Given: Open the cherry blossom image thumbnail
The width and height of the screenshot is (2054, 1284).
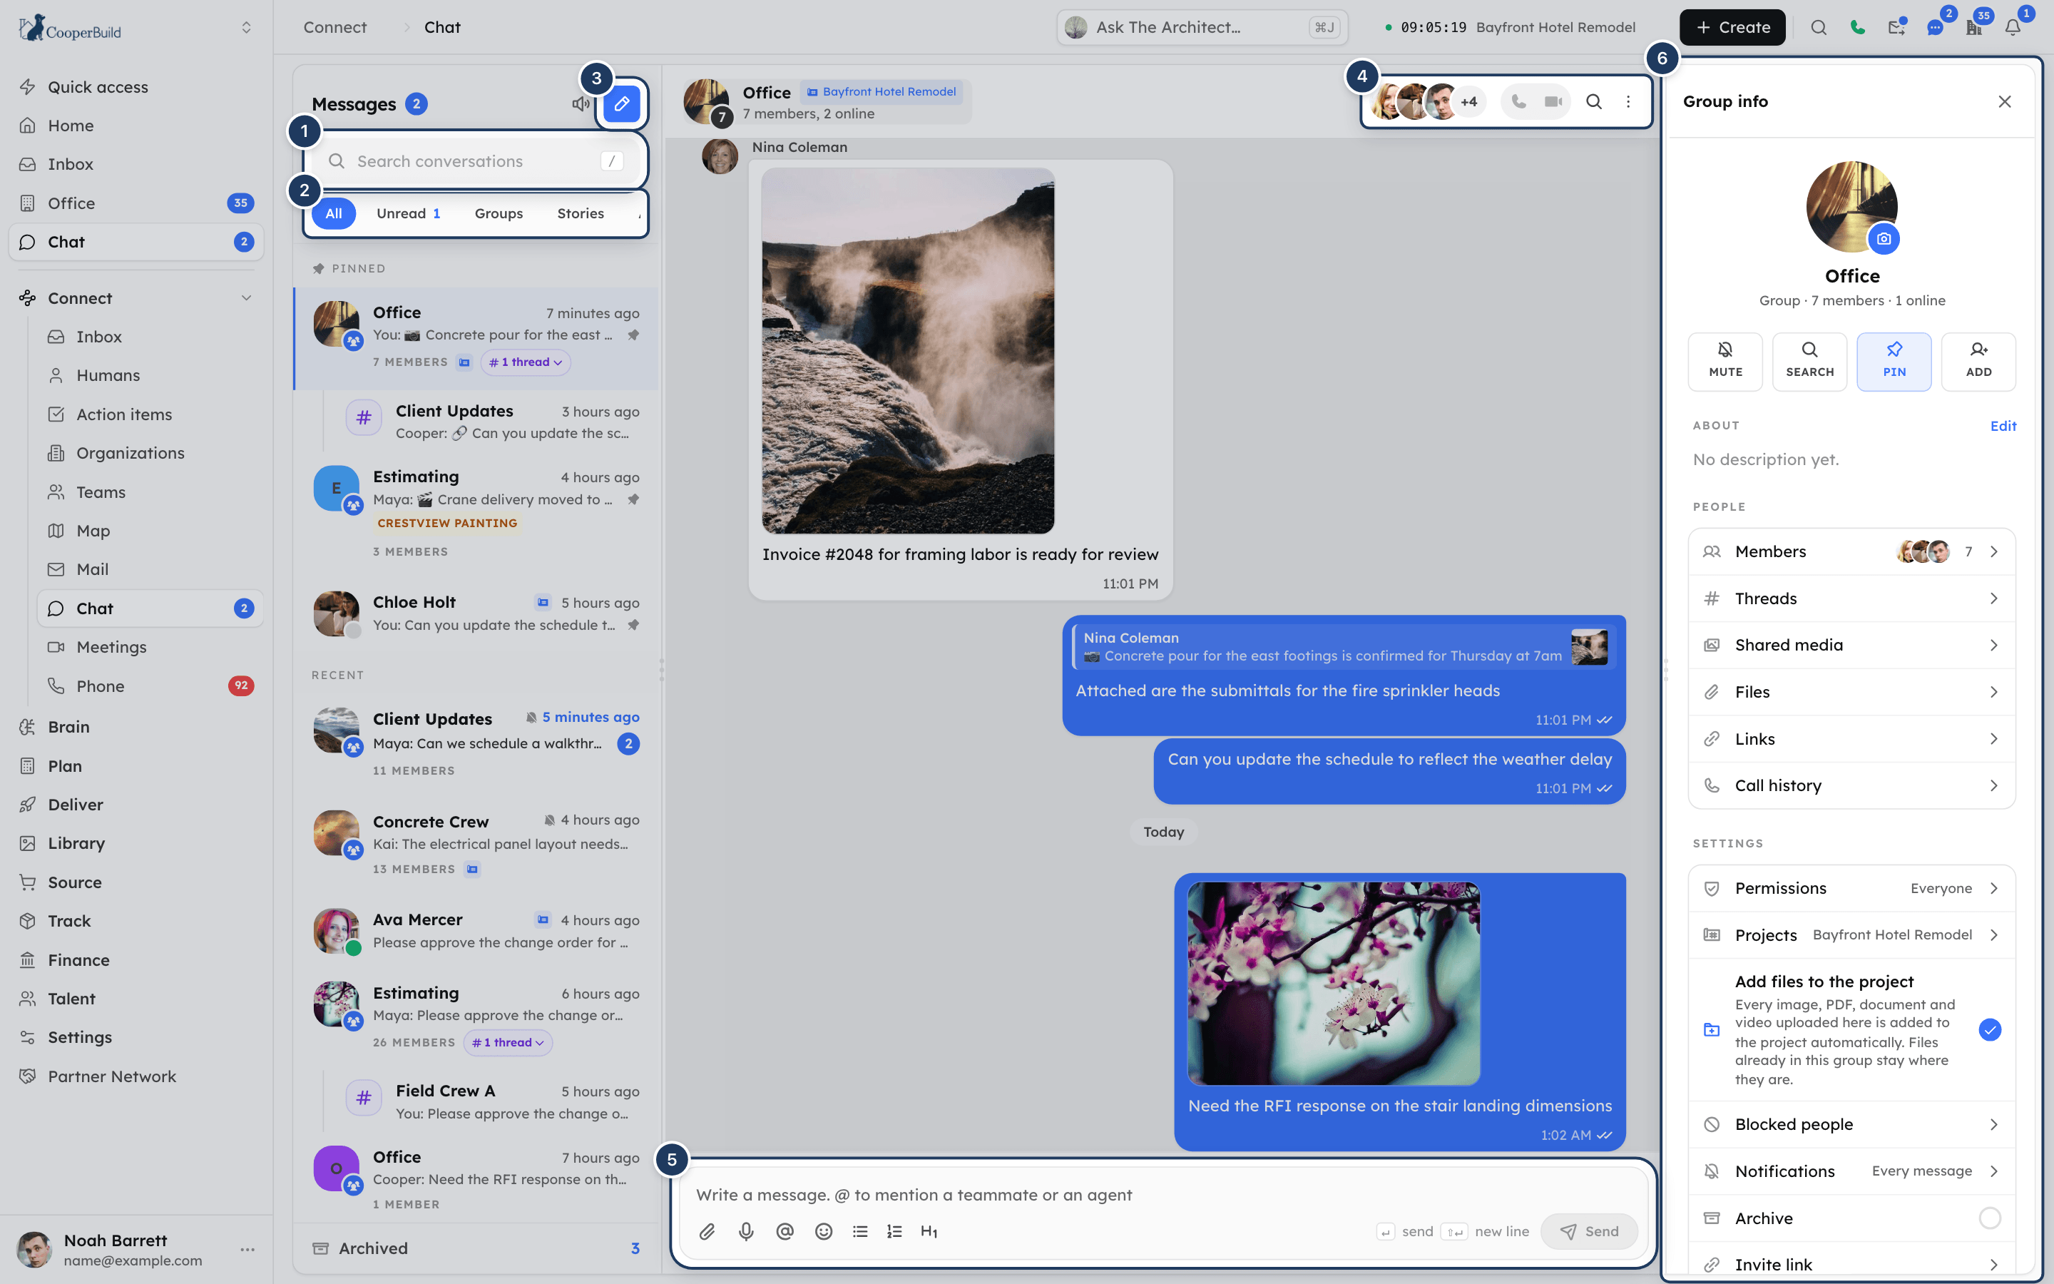Looking at the screenshot, I should coord(1332,984).
